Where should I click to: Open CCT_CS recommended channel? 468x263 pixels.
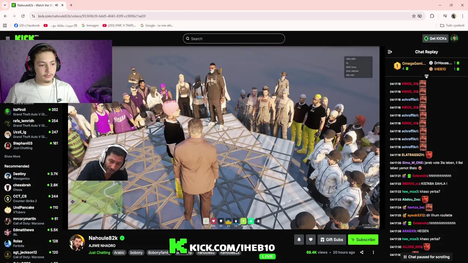coord(31,198)
